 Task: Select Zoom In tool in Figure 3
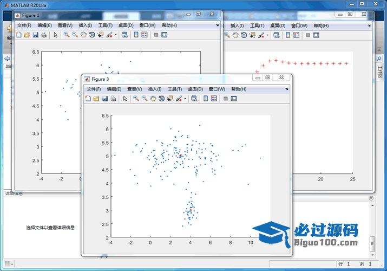[x=136, y=99]
